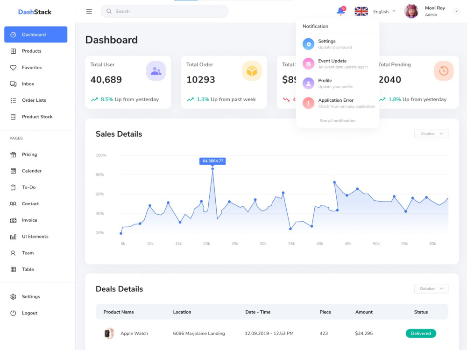Click the UK flag language icon
This screenshot has height=350, width=467.
[x=361, y=11]
